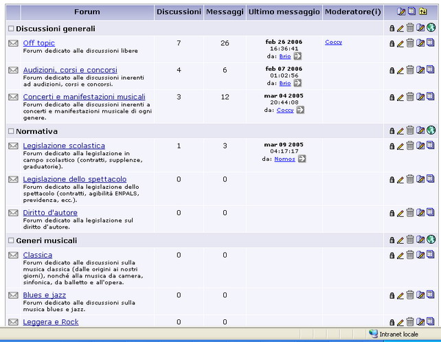This screenshot has width=441, height=342.
Task: Click the lock icon for Legislazione scolastica forum
Action: pos(392,146)
